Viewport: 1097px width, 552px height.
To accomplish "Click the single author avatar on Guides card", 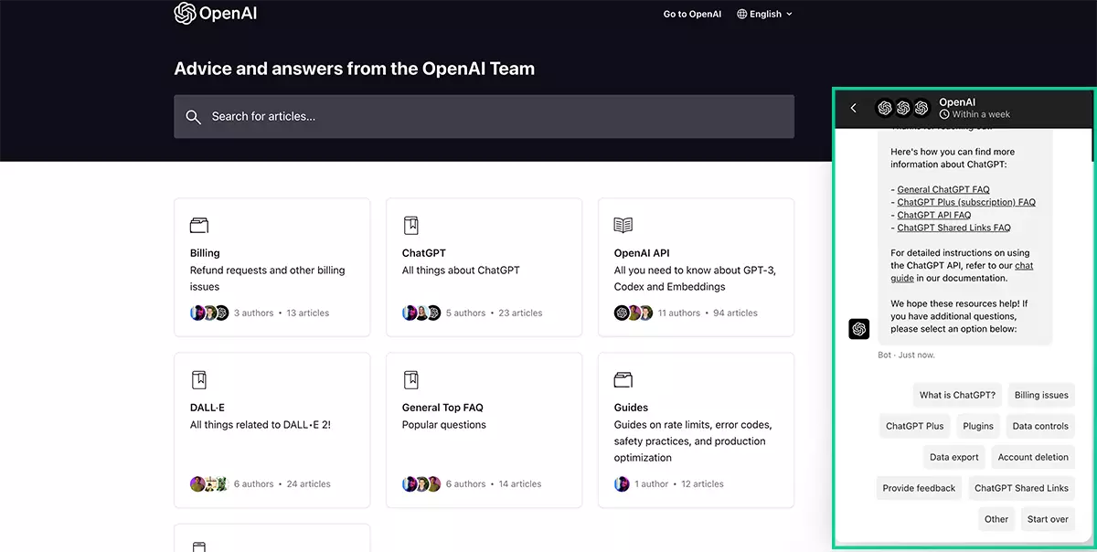I will click(x=623, y=483).
